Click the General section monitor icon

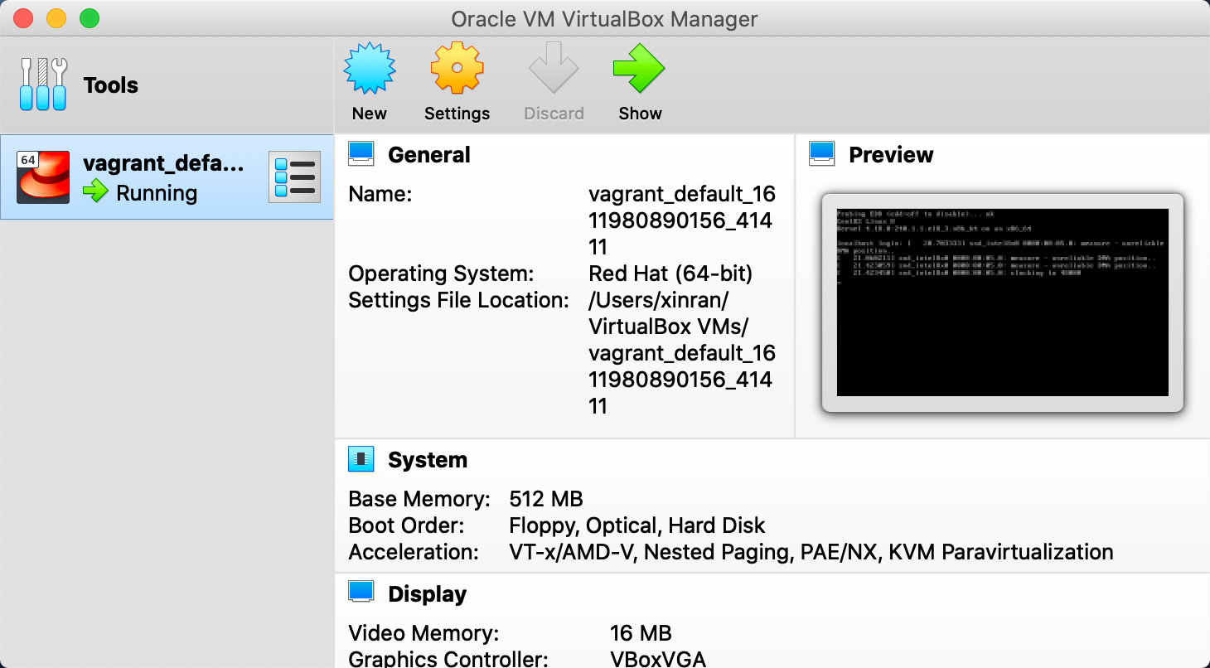[361, 154]
